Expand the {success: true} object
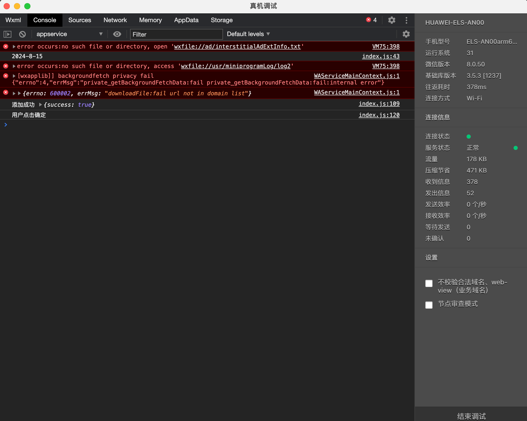The width and height of the screenshot is (527, 421). click(41, 105)
